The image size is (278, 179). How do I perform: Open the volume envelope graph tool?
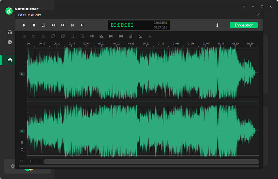point(101,36)
